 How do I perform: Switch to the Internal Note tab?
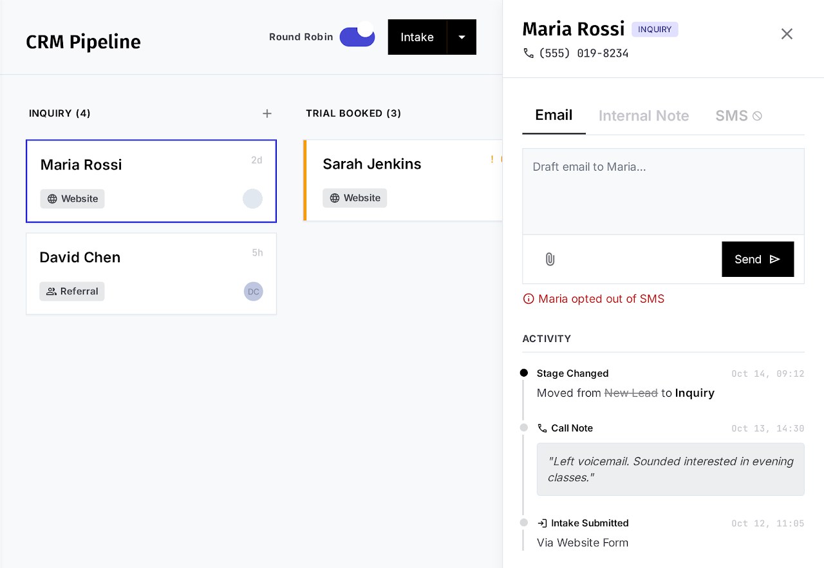(644, 116)
